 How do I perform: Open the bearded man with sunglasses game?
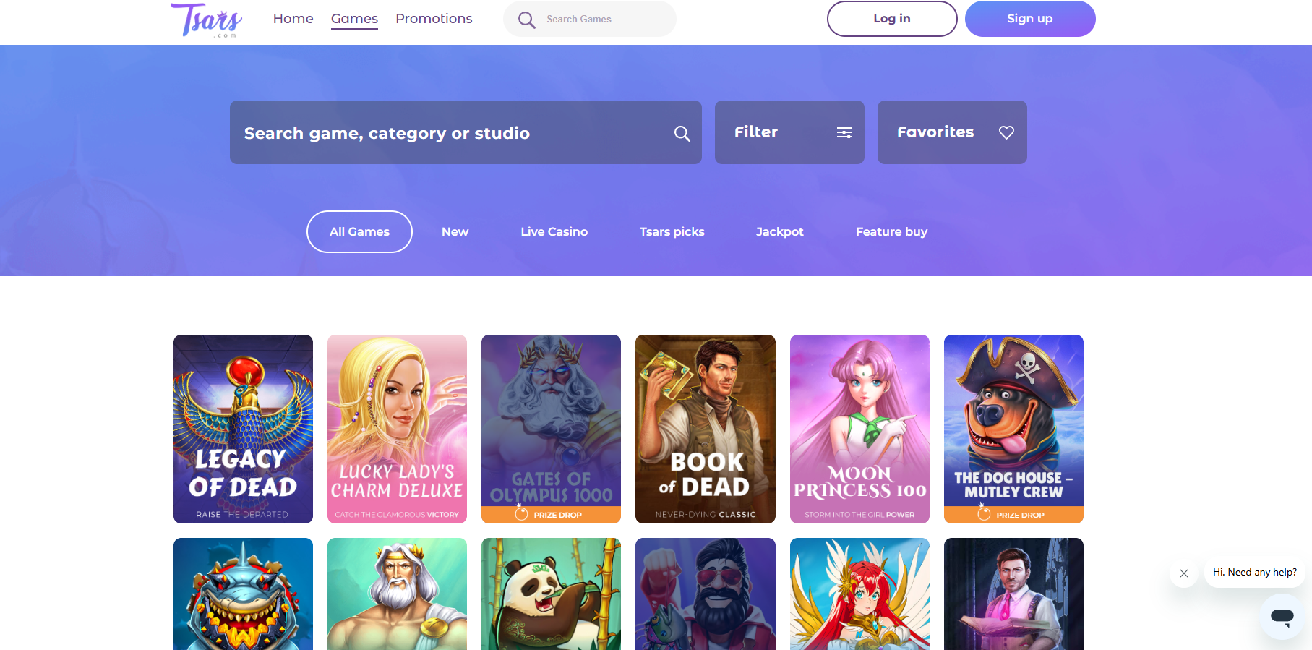tap(706, 594)
